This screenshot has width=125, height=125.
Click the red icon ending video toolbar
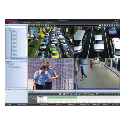[55, 25]
